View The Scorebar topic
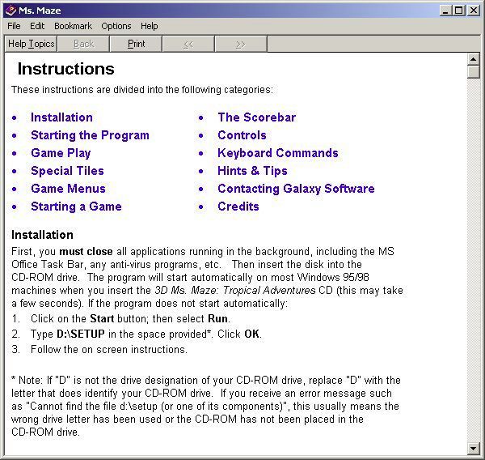 (x=256, y=117)
